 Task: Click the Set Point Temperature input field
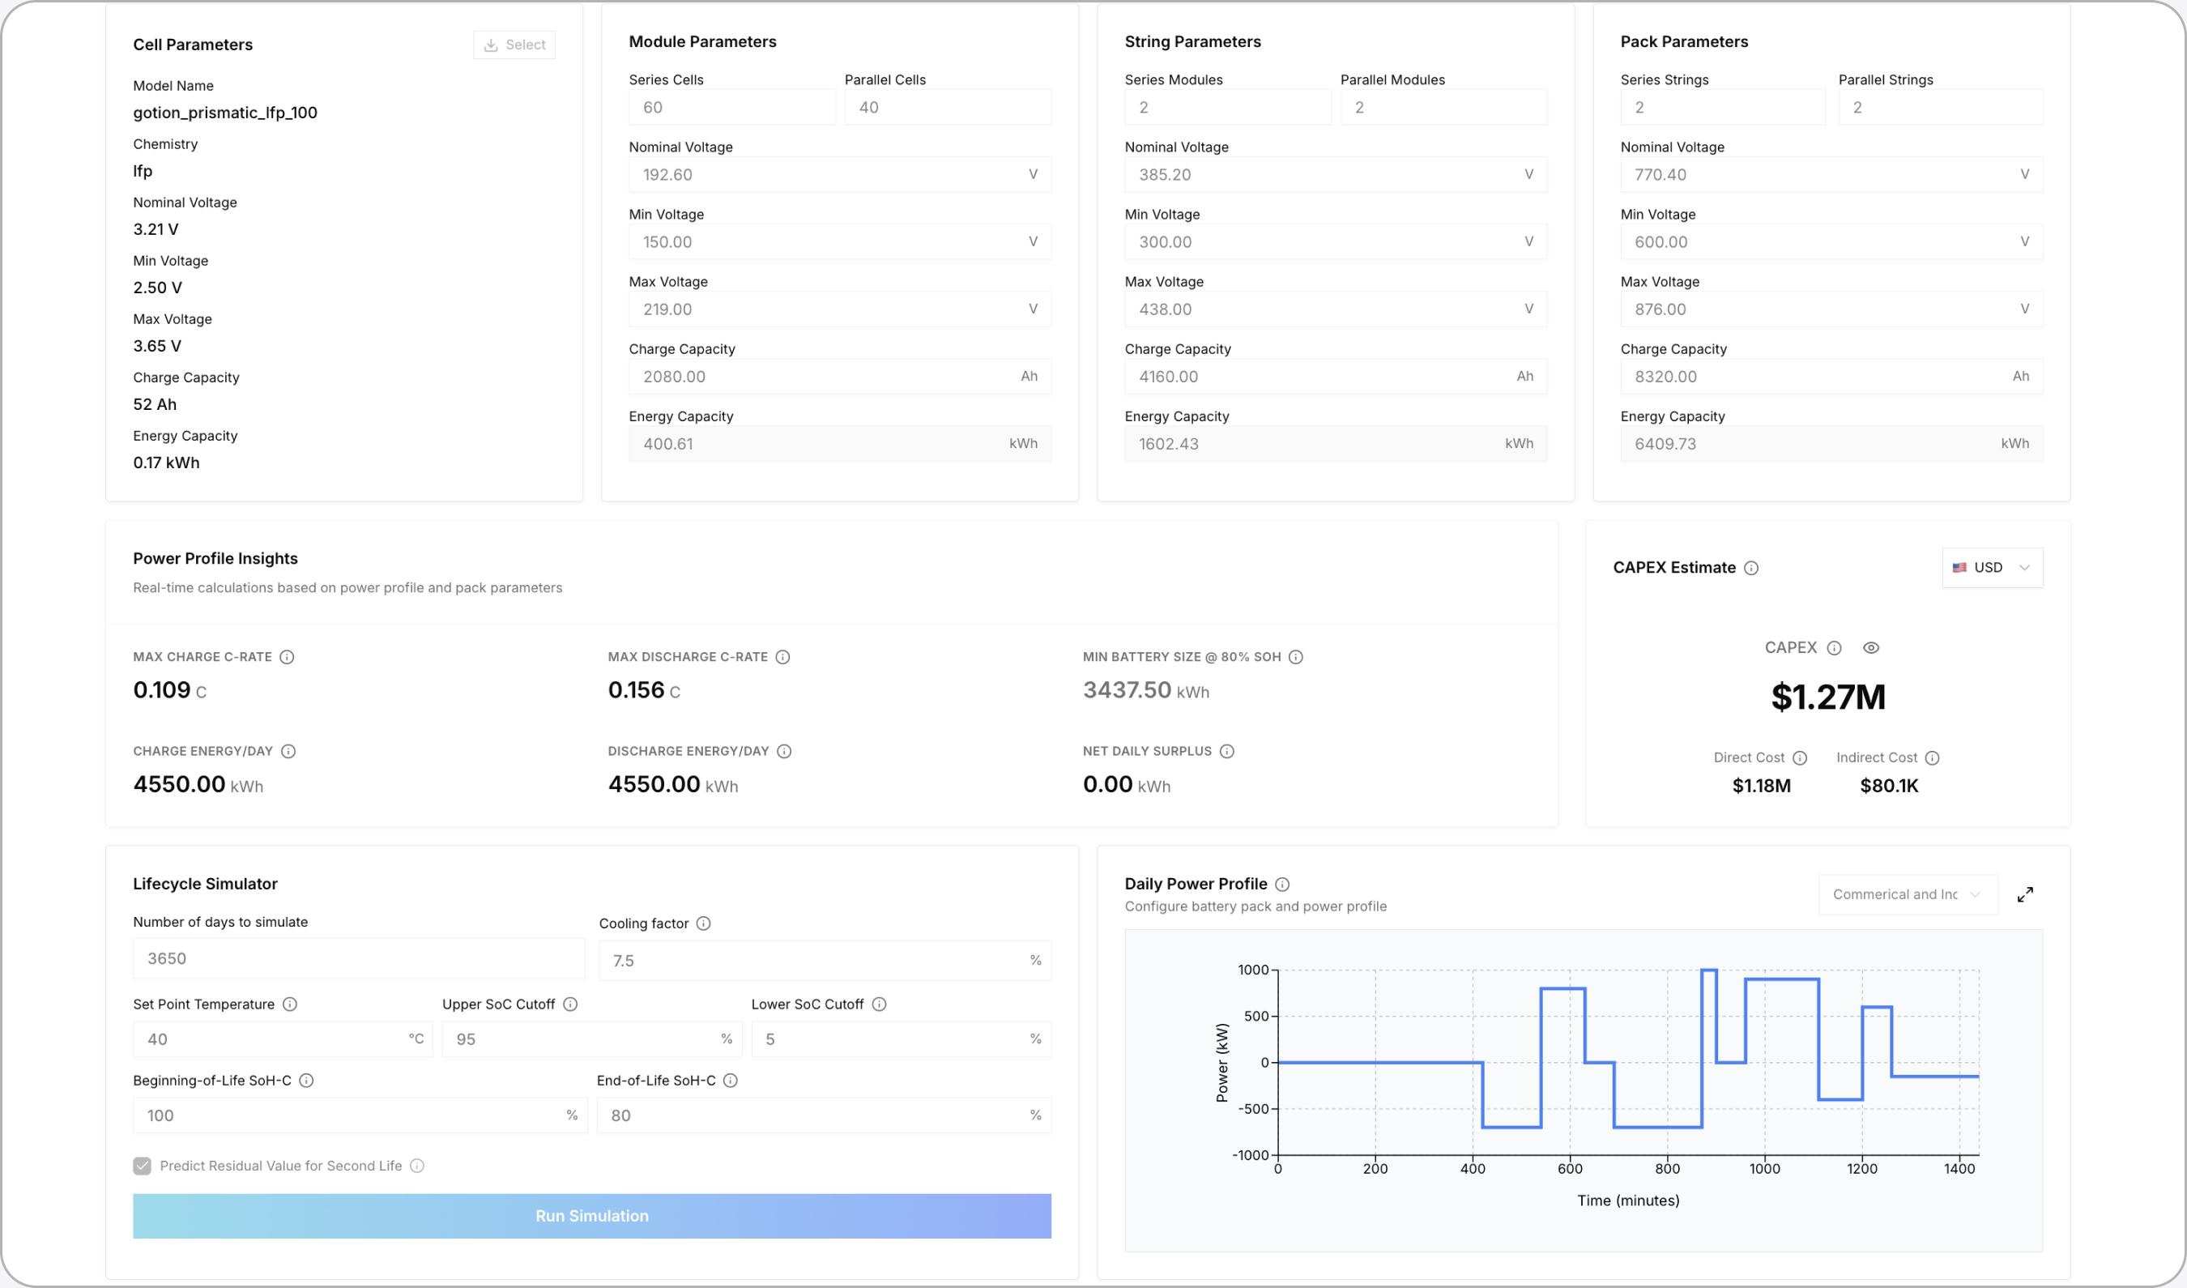(x=283, y=1039)
